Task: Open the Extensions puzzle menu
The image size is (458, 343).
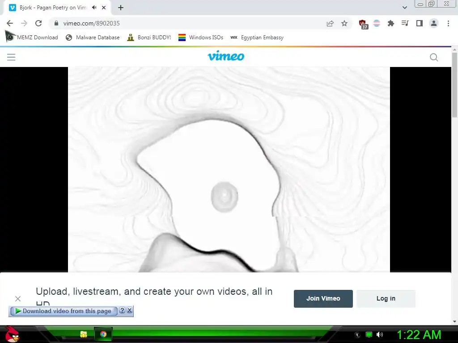Action: coord(390,23)
